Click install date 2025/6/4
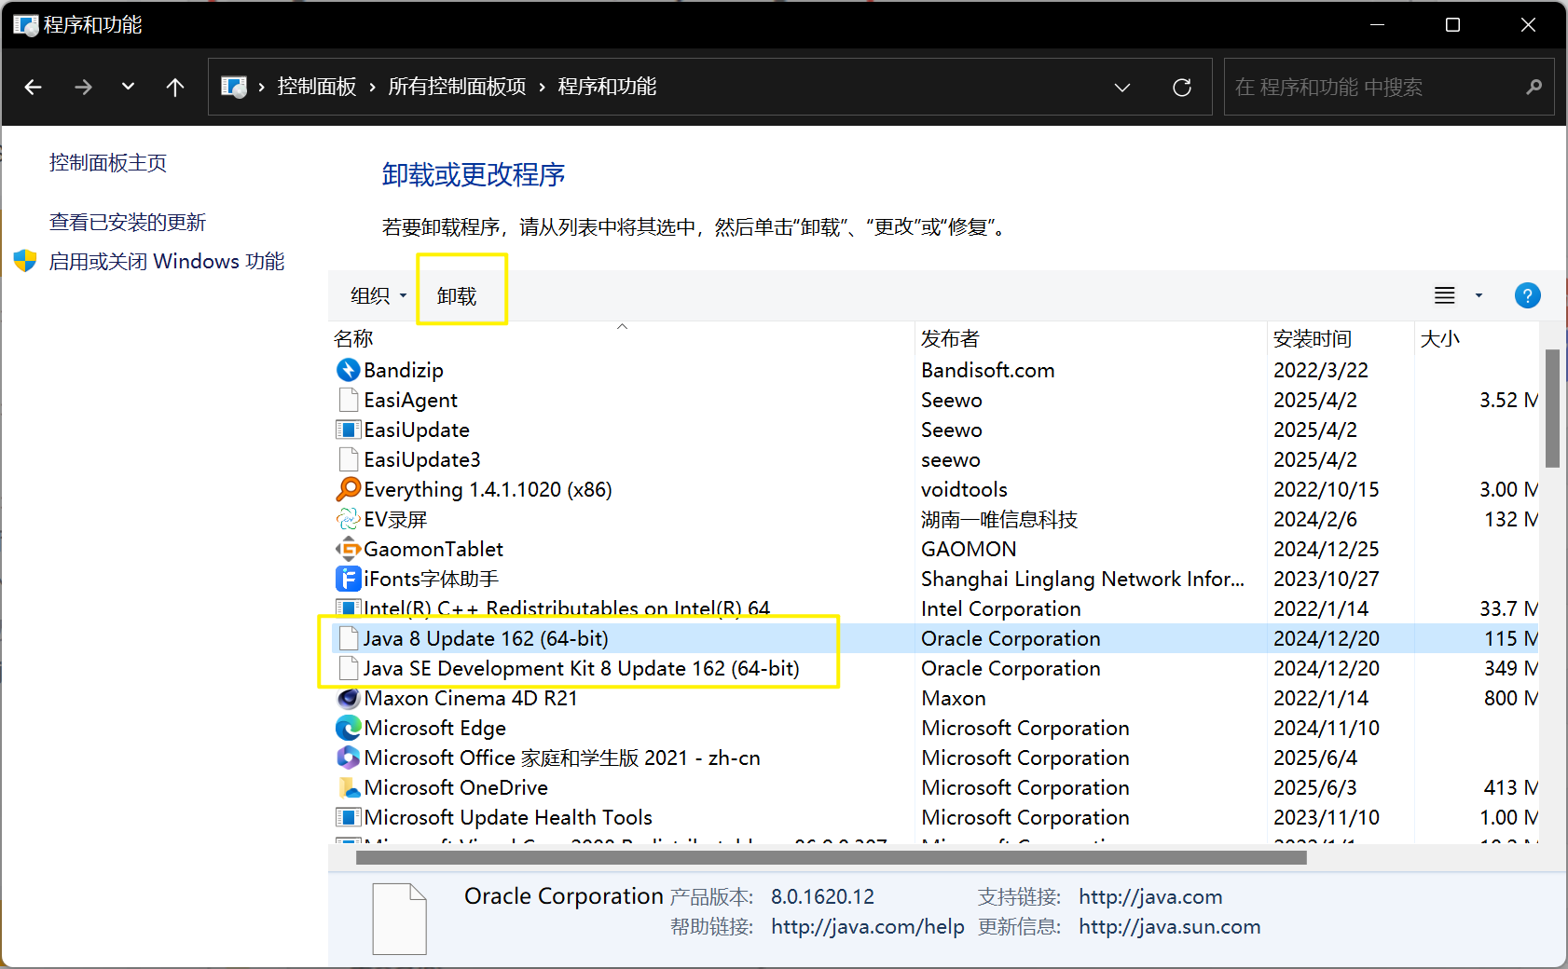The width and height of the screenshot is (1568, 969). (1315, 757)
